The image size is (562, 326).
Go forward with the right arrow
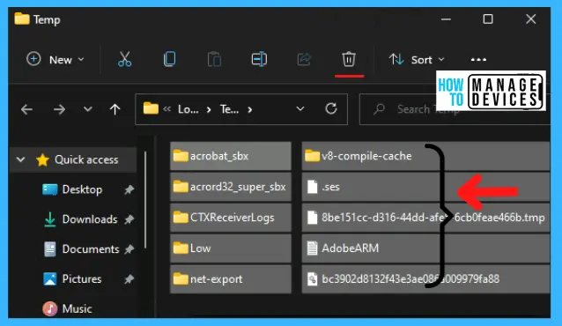59,109
